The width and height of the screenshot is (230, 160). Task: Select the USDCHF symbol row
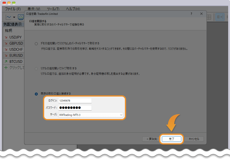tap(13, 49)
